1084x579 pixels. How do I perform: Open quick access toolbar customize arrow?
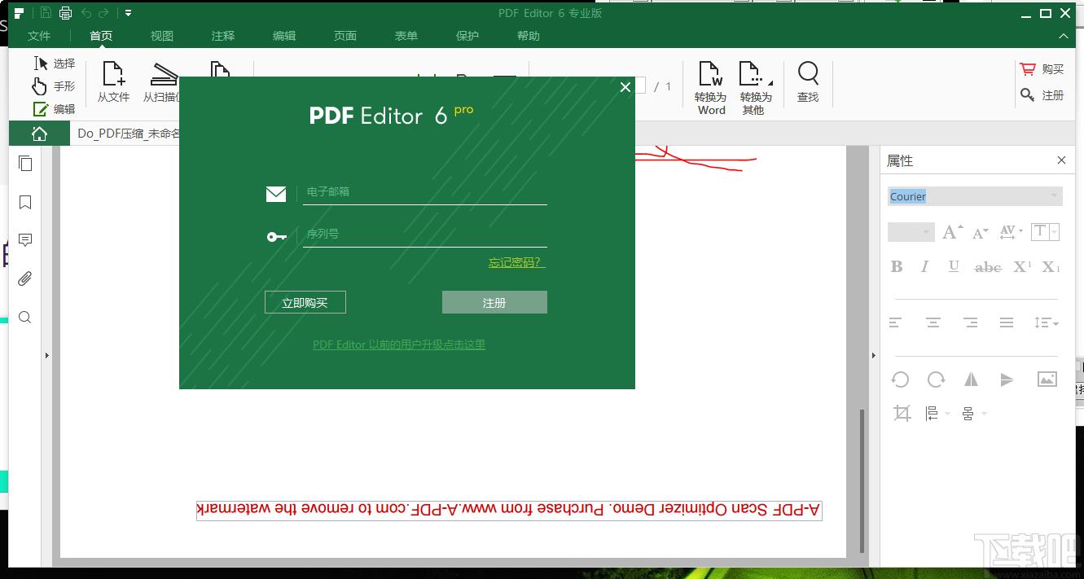(128, 13)
